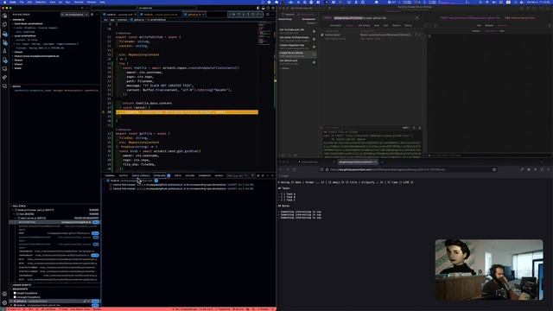Switch to the OUTPUT panel tab
Image resolution: width=553 pixels, height=311 pixels.
click(124, 175)
